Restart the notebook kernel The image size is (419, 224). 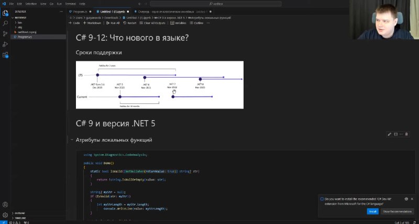[130, 23]
